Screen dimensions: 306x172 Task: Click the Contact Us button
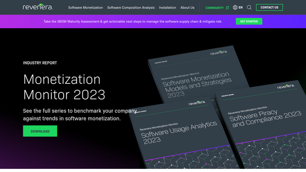pyautogui.click(x=269, y=8)
